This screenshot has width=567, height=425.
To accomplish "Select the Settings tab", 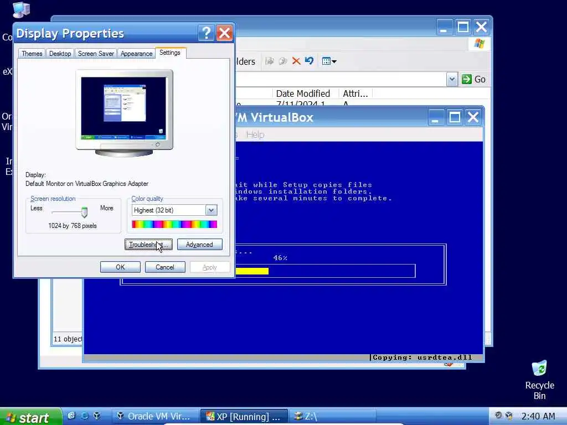I will point(170,53).
